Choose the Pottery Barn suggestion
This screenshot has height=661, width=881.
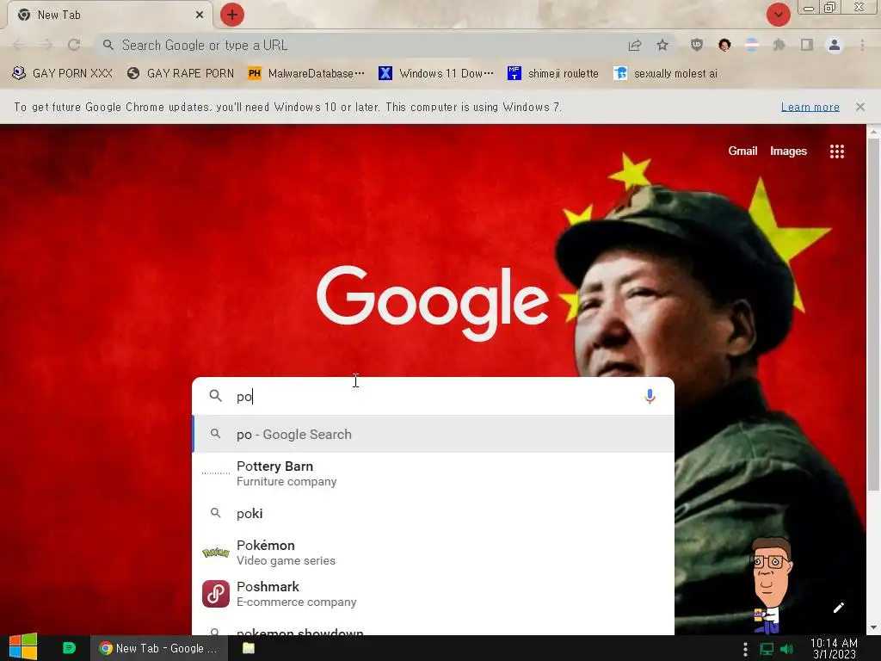(433, 473)
